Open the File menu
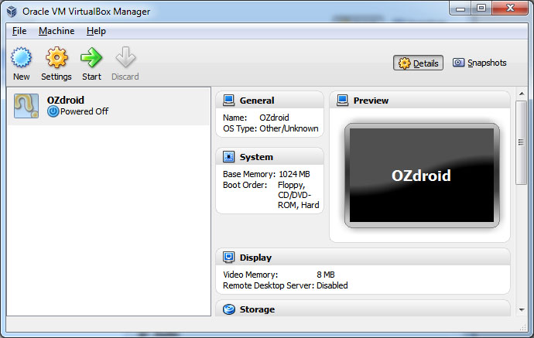Screen dimensions: 534x338 [19, 31]
